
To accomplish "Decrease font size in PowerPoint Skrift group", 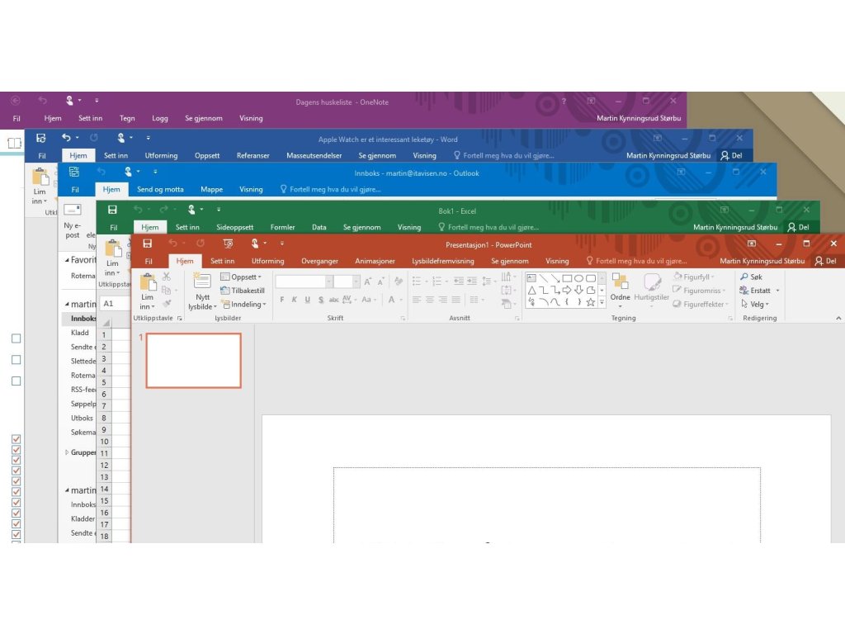I will pos(380,282).
